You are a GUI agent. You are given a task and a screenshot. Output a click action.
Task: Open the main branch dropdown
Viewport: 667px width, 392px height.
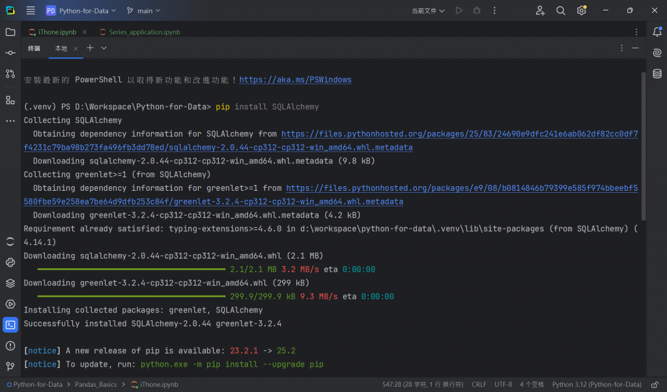[143, 10]
